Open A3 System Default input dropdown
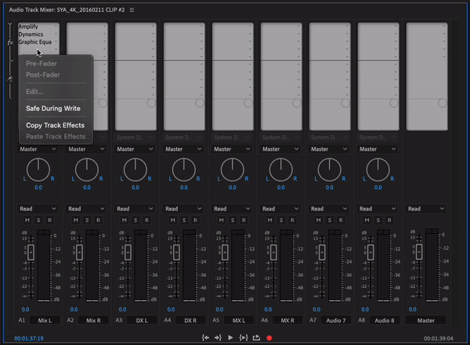 [135, 138]
